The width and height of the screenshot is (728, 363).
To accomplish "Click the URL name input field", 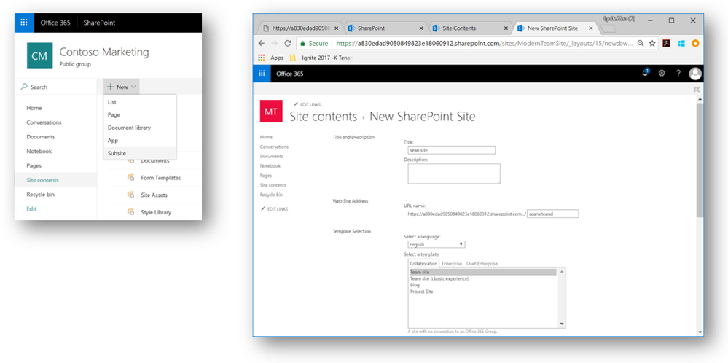I will (553, 214).
